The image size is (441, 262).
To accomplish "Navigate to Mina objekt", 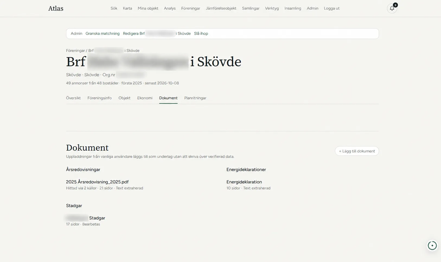I will coord(148,8).
